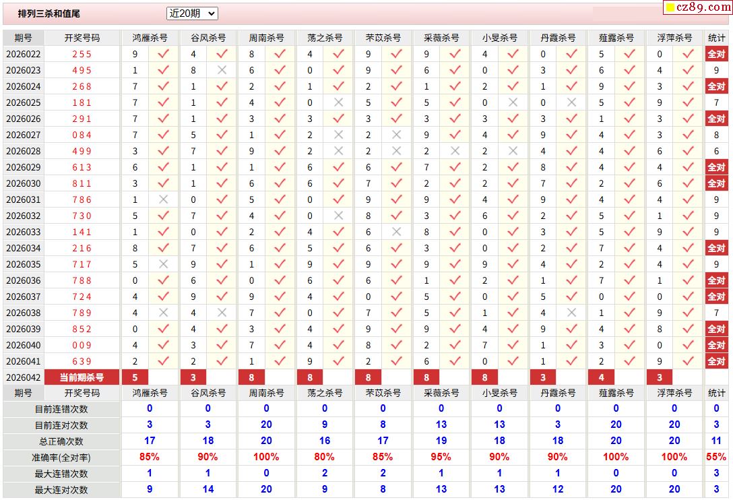The width and height of the screenshot is (733, 500).
Task: Click the 排列三杀和值尾 page title
Action: click(x=49, y=13)
